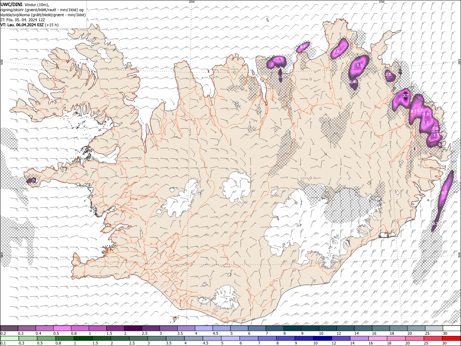
Task: Click the pale mint bottom-row swatch between 0.1 and 0.3
Action: coord(10,338)
